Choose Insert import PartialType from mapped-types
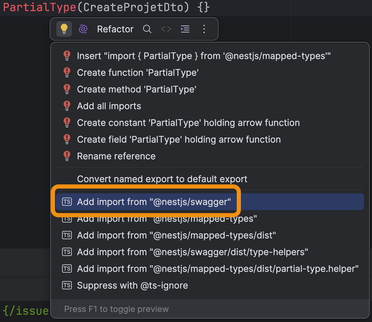The height and width of the screenshot is (322, 372). coord(204,56)
